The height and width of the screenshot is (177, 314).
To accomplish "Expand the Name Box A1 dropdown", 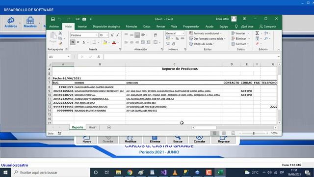I will coord(68,57).
